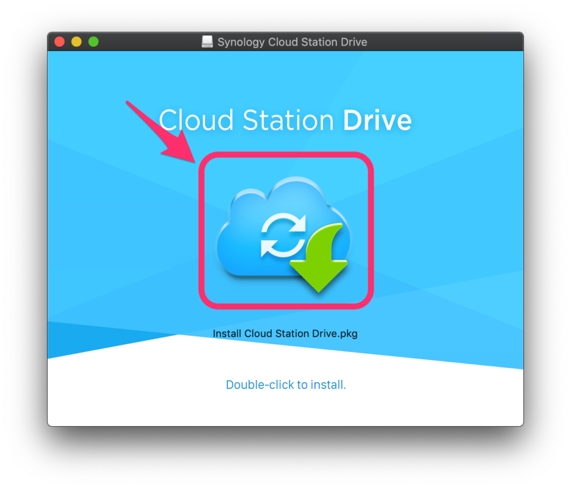Viewport: 571px width, 489px height.
Task: Click the white area beneath the install hint
Action: click(x=285, y=409)
